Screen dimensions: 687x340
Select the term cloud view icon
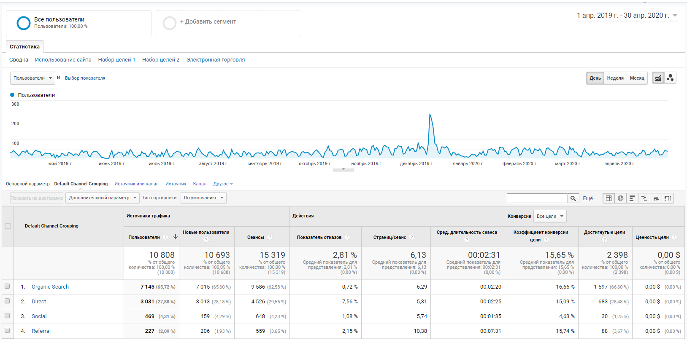(656, 198)
